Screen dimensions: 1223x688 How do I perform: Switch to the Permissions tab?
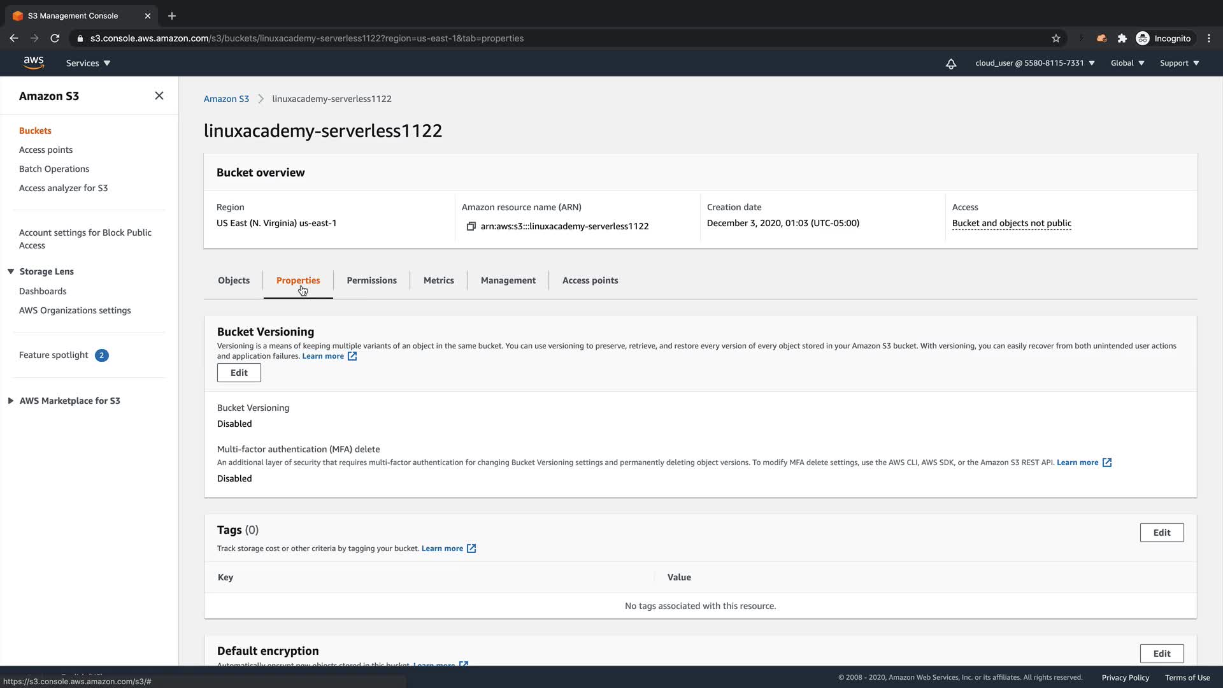coord(371,280)
